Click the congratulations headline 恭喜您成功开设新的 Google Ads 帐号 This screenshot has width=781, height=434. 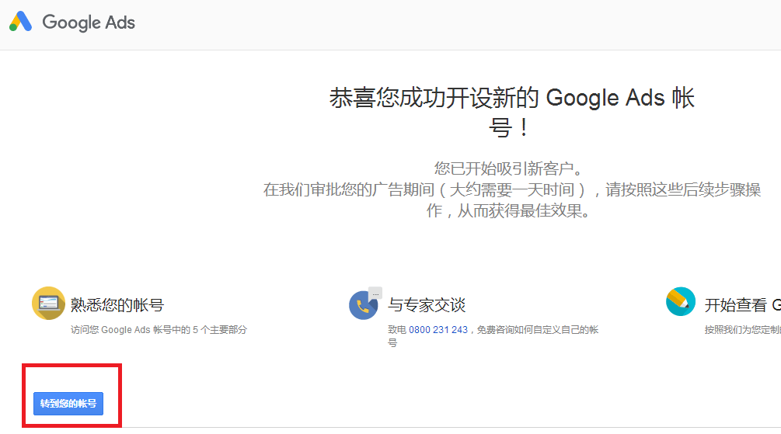(x=511, y=112)
